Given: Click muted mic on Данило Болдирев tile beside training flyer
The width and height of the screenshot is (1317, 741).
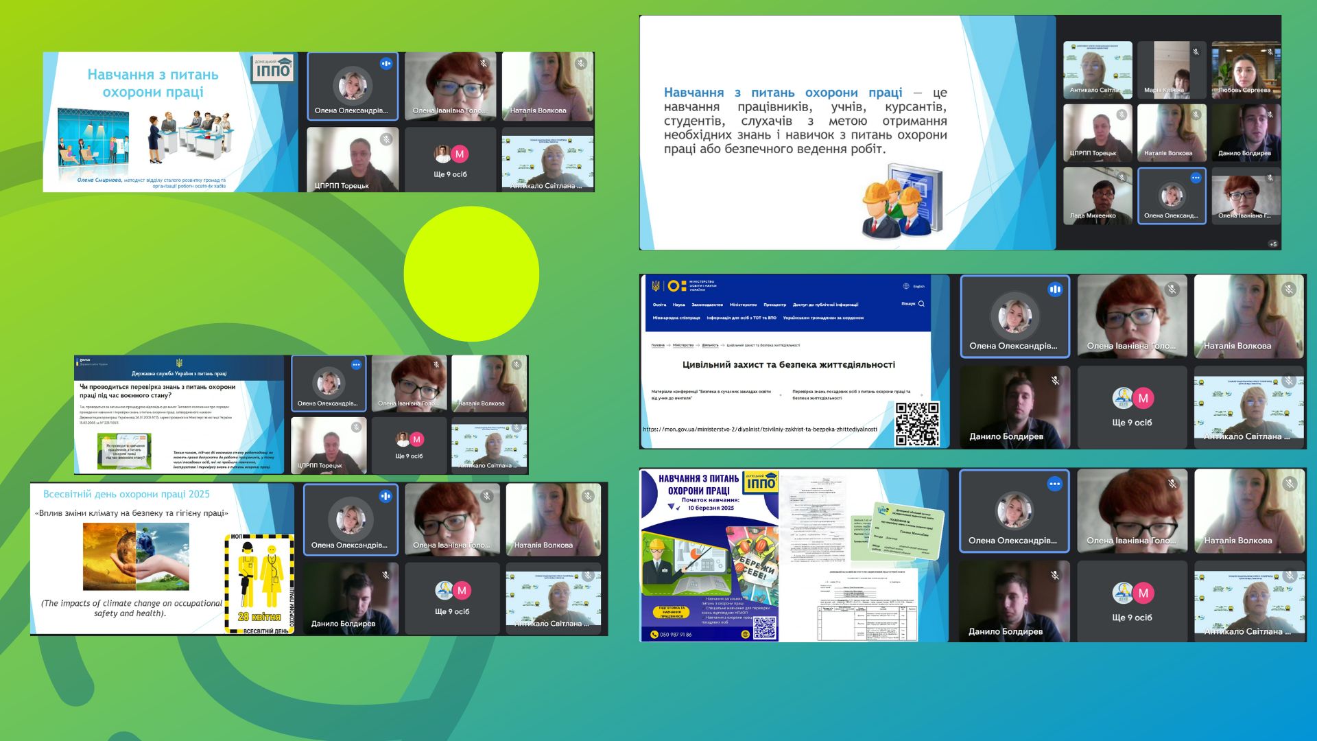Looking at the screenshot, I should (1055, 574).
